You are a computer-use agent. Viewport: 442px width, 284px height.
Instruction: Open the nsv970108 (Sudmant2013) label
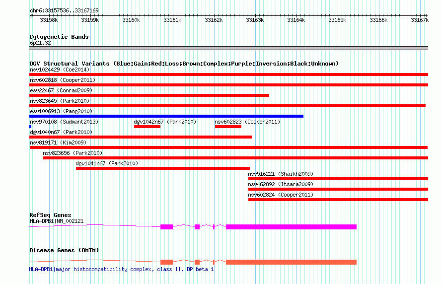point(64,122)
